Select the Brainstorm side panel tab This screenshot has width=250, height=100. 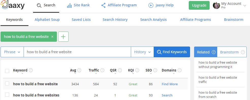click(232, 52)
